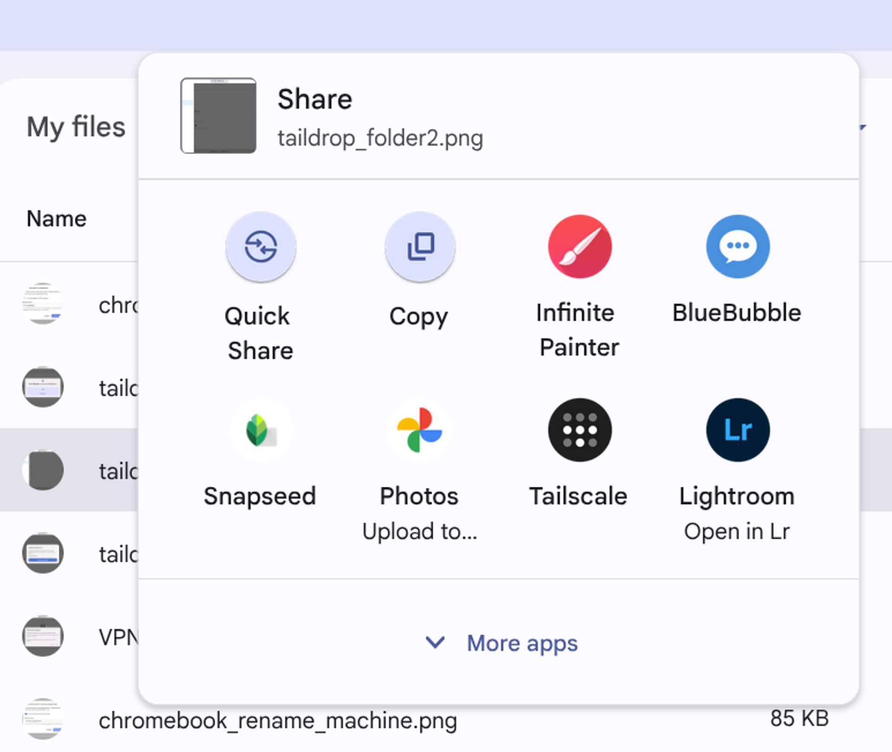Click the Copy icon
This screenshot has height=752, width=892.
(x=420, y=247)
